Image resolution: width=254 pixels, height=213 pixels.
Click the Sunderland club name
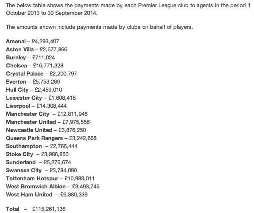21,162
